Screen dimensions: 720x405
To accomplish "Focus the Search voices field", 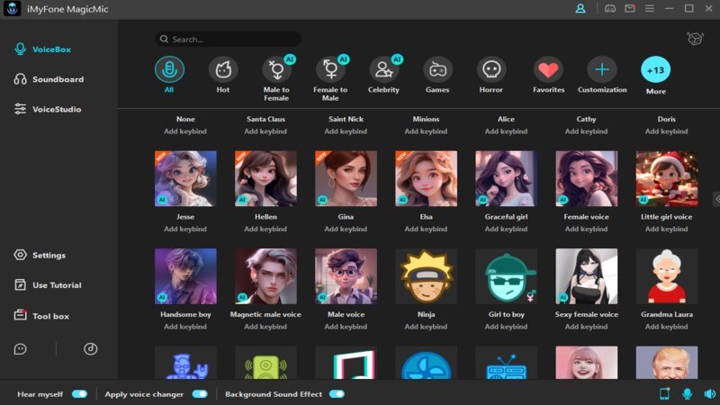I will click(x=228, y=39).
